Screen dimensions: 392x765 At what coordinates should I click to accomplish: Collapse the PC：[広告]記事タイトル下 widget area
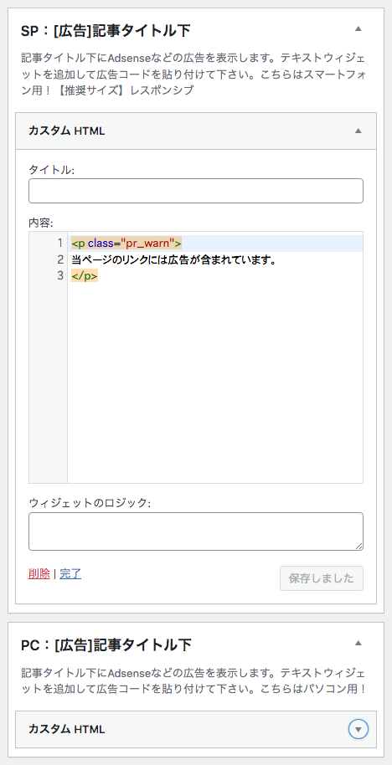click(358, 643)
